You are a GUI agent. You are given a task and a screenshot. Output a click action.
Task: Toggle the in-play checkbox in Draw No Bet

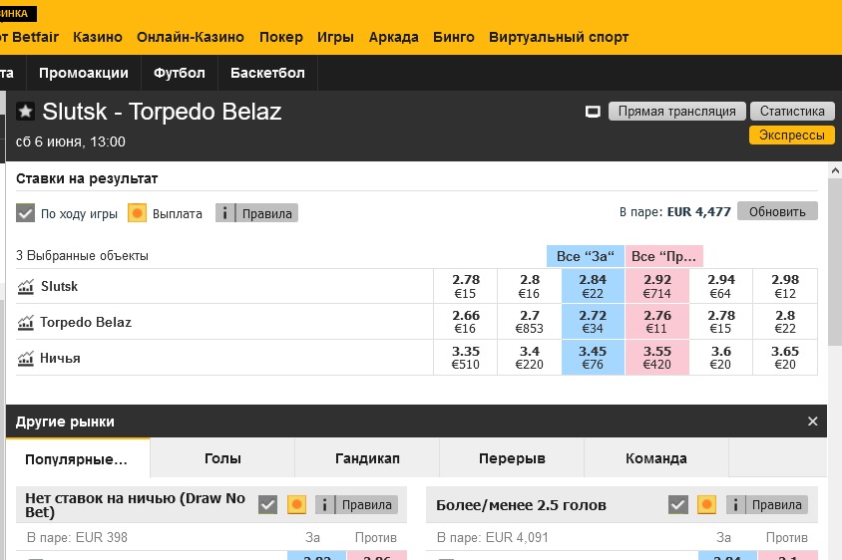click(268, 505)
